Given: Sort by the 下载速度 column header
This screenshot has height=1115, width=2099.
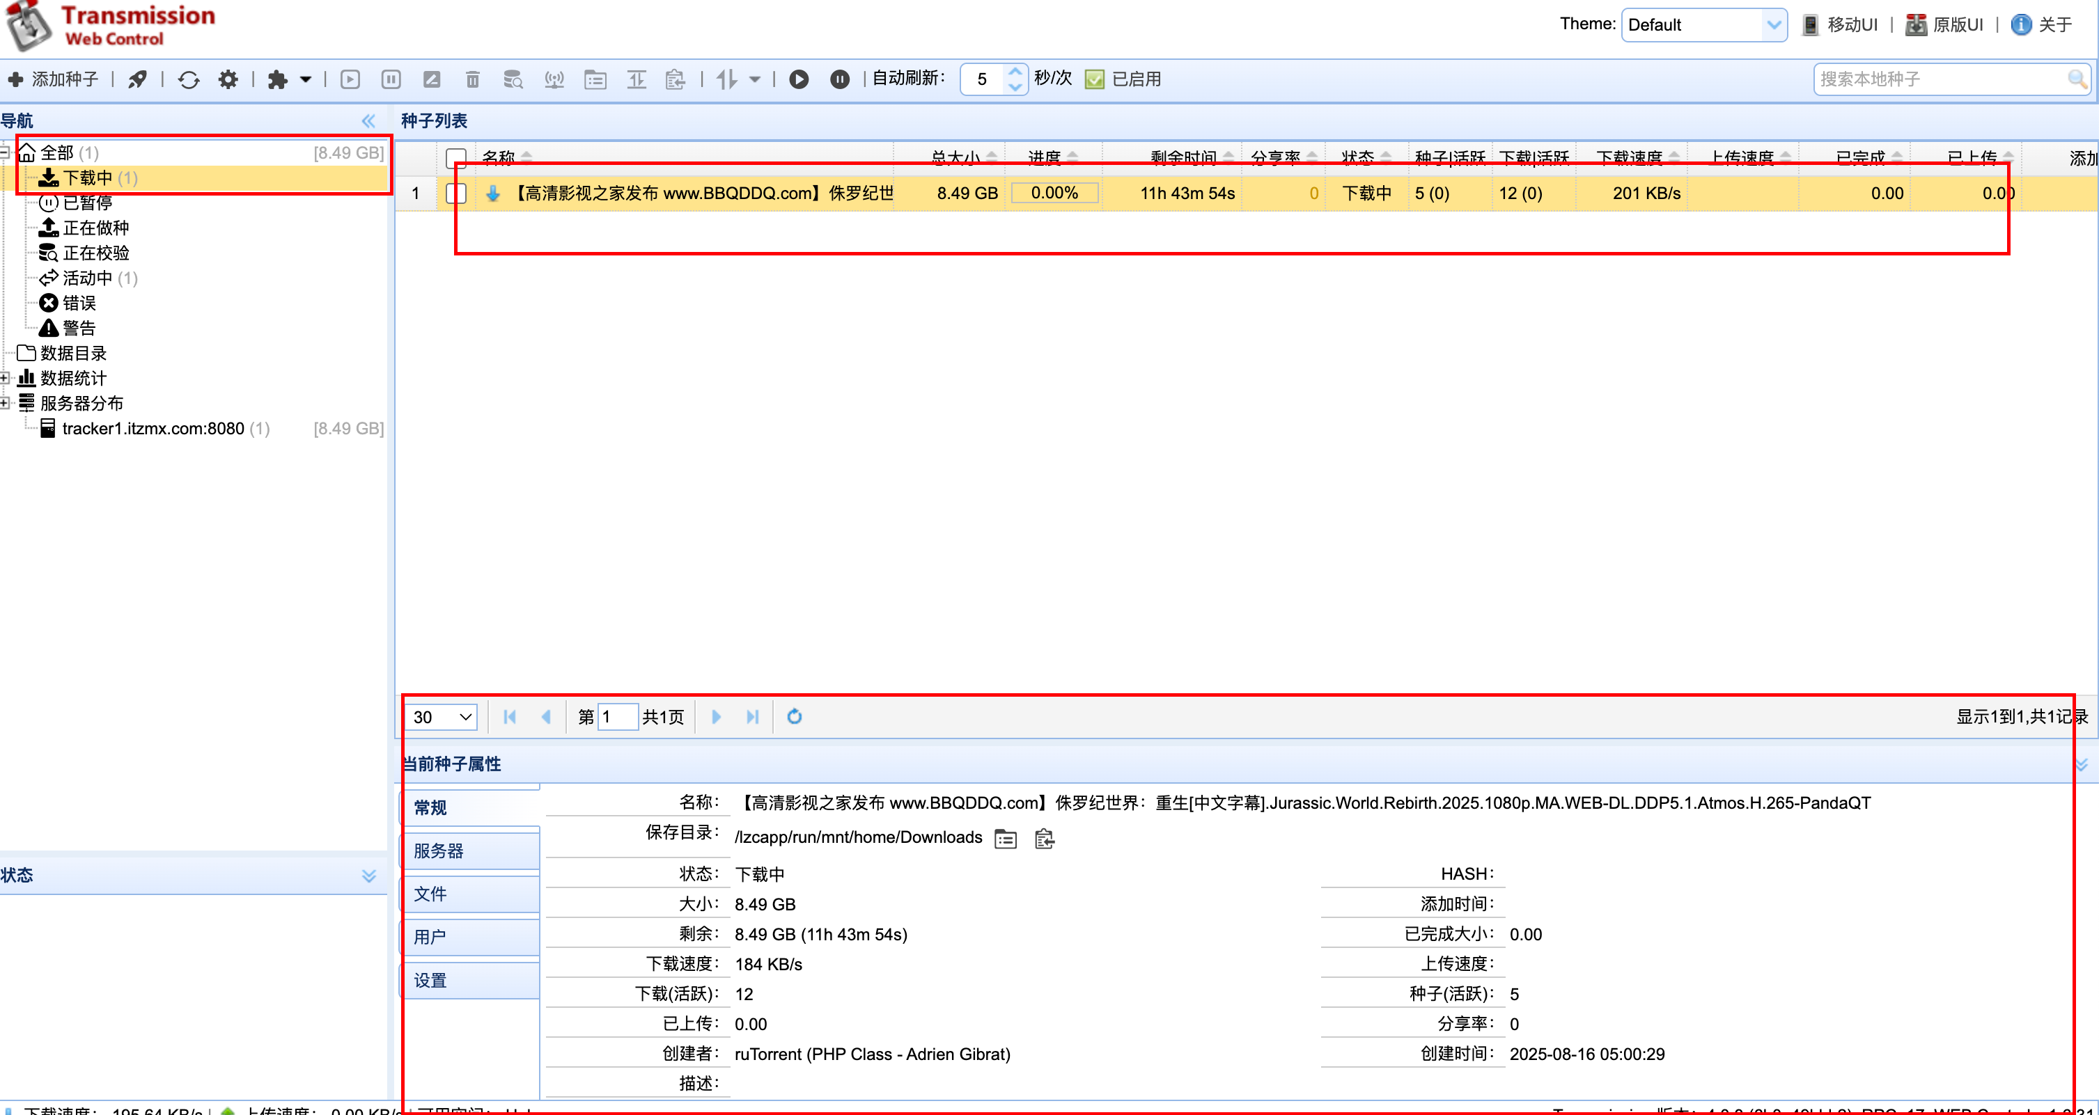Looking at the screenshot, I should [x=1629, y=157].
